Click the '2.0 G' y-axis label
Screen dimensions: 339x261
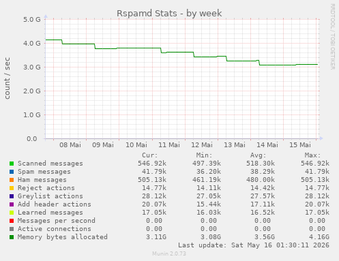[32, 91]
